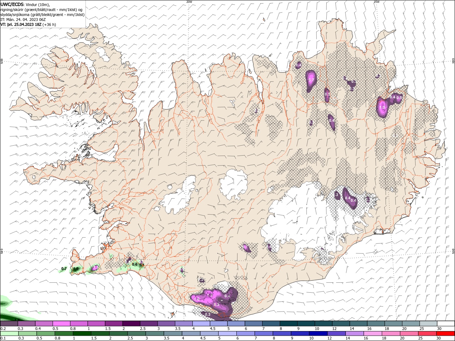Click the snow legend swatch between 0.2 and 0.3
The image size is (455, 341).
pos(9,324)
